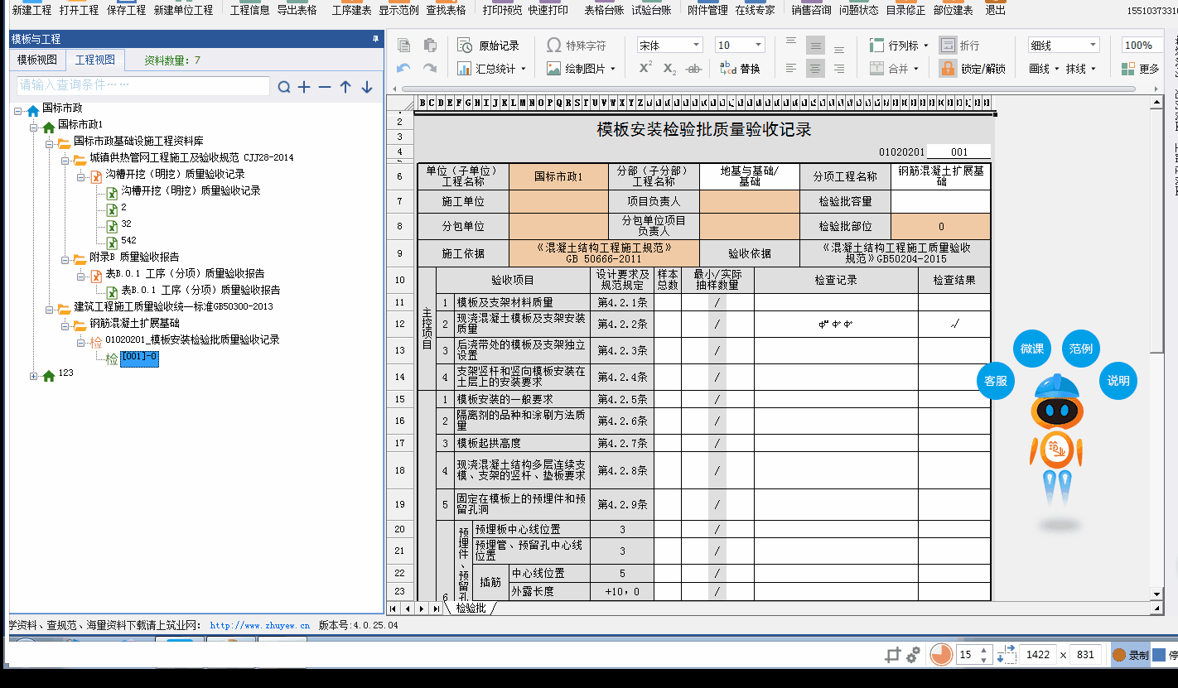Toggle 锁定/解锁 lock button
This screenshot has width=1178, height=688.
coord(973,69)
